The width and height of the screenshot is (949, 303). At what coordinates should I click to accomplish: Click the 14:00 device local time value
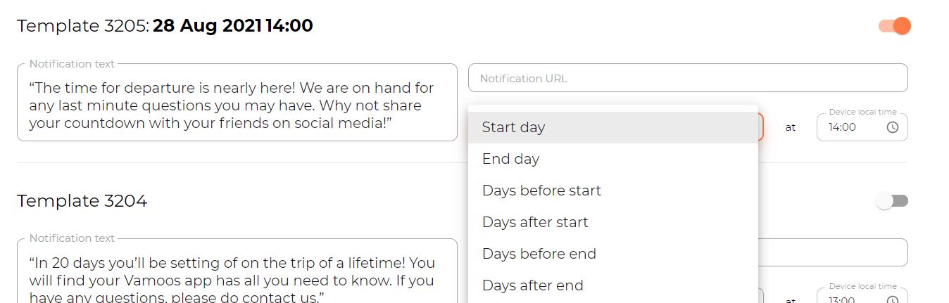point(843,127)
